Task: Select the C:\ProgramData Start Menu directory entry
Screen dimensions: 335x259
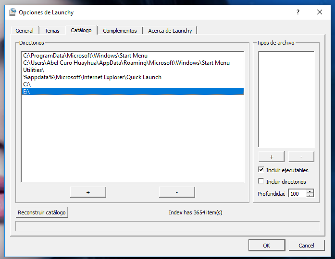Action: click(x=133, y=56)
